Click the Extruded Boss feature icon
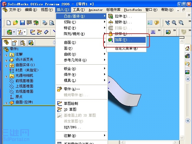Image resolution: width=192 pixels, height=144 pixels. pyautogui.click(x=9, y=32)
